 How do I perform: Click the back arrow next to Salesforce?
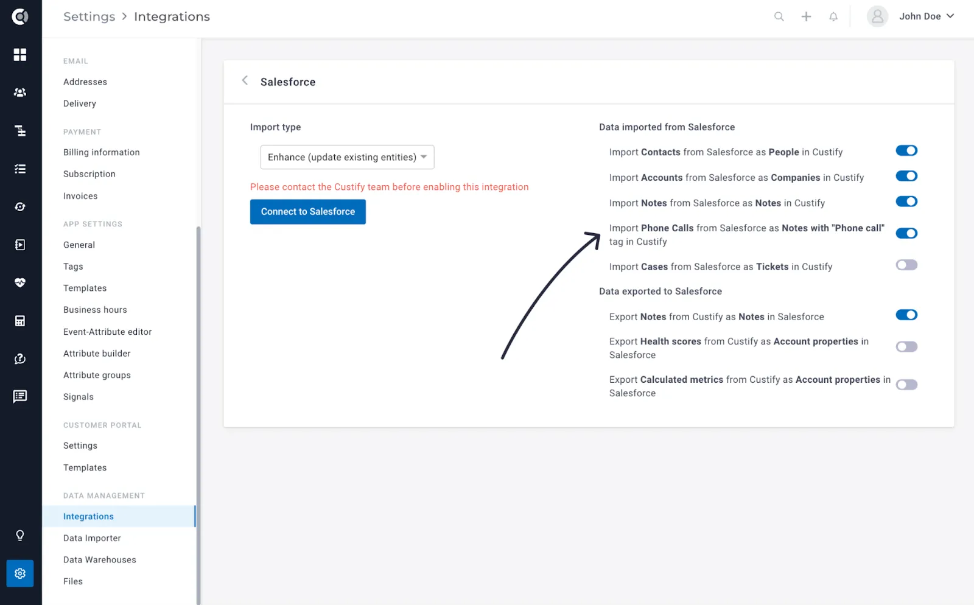(x=245, y=80)
